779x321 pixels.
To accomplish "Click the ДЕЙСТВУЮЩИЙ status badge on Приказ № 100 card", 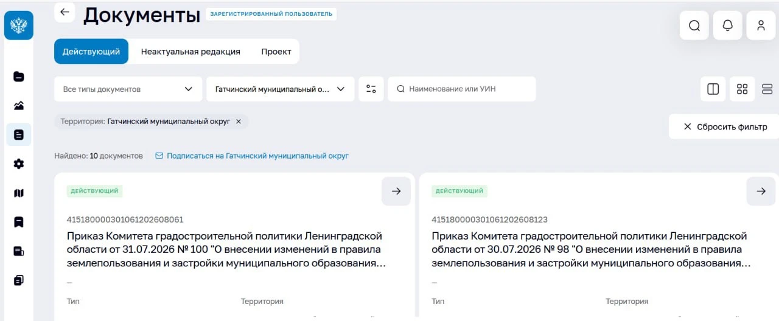I will (x=94, y=191).
